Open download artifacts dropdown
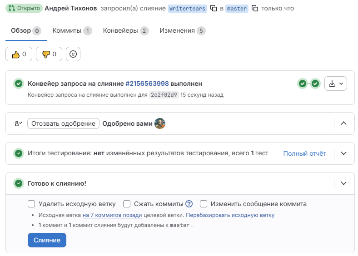The image size is (358, 256). 336,84
